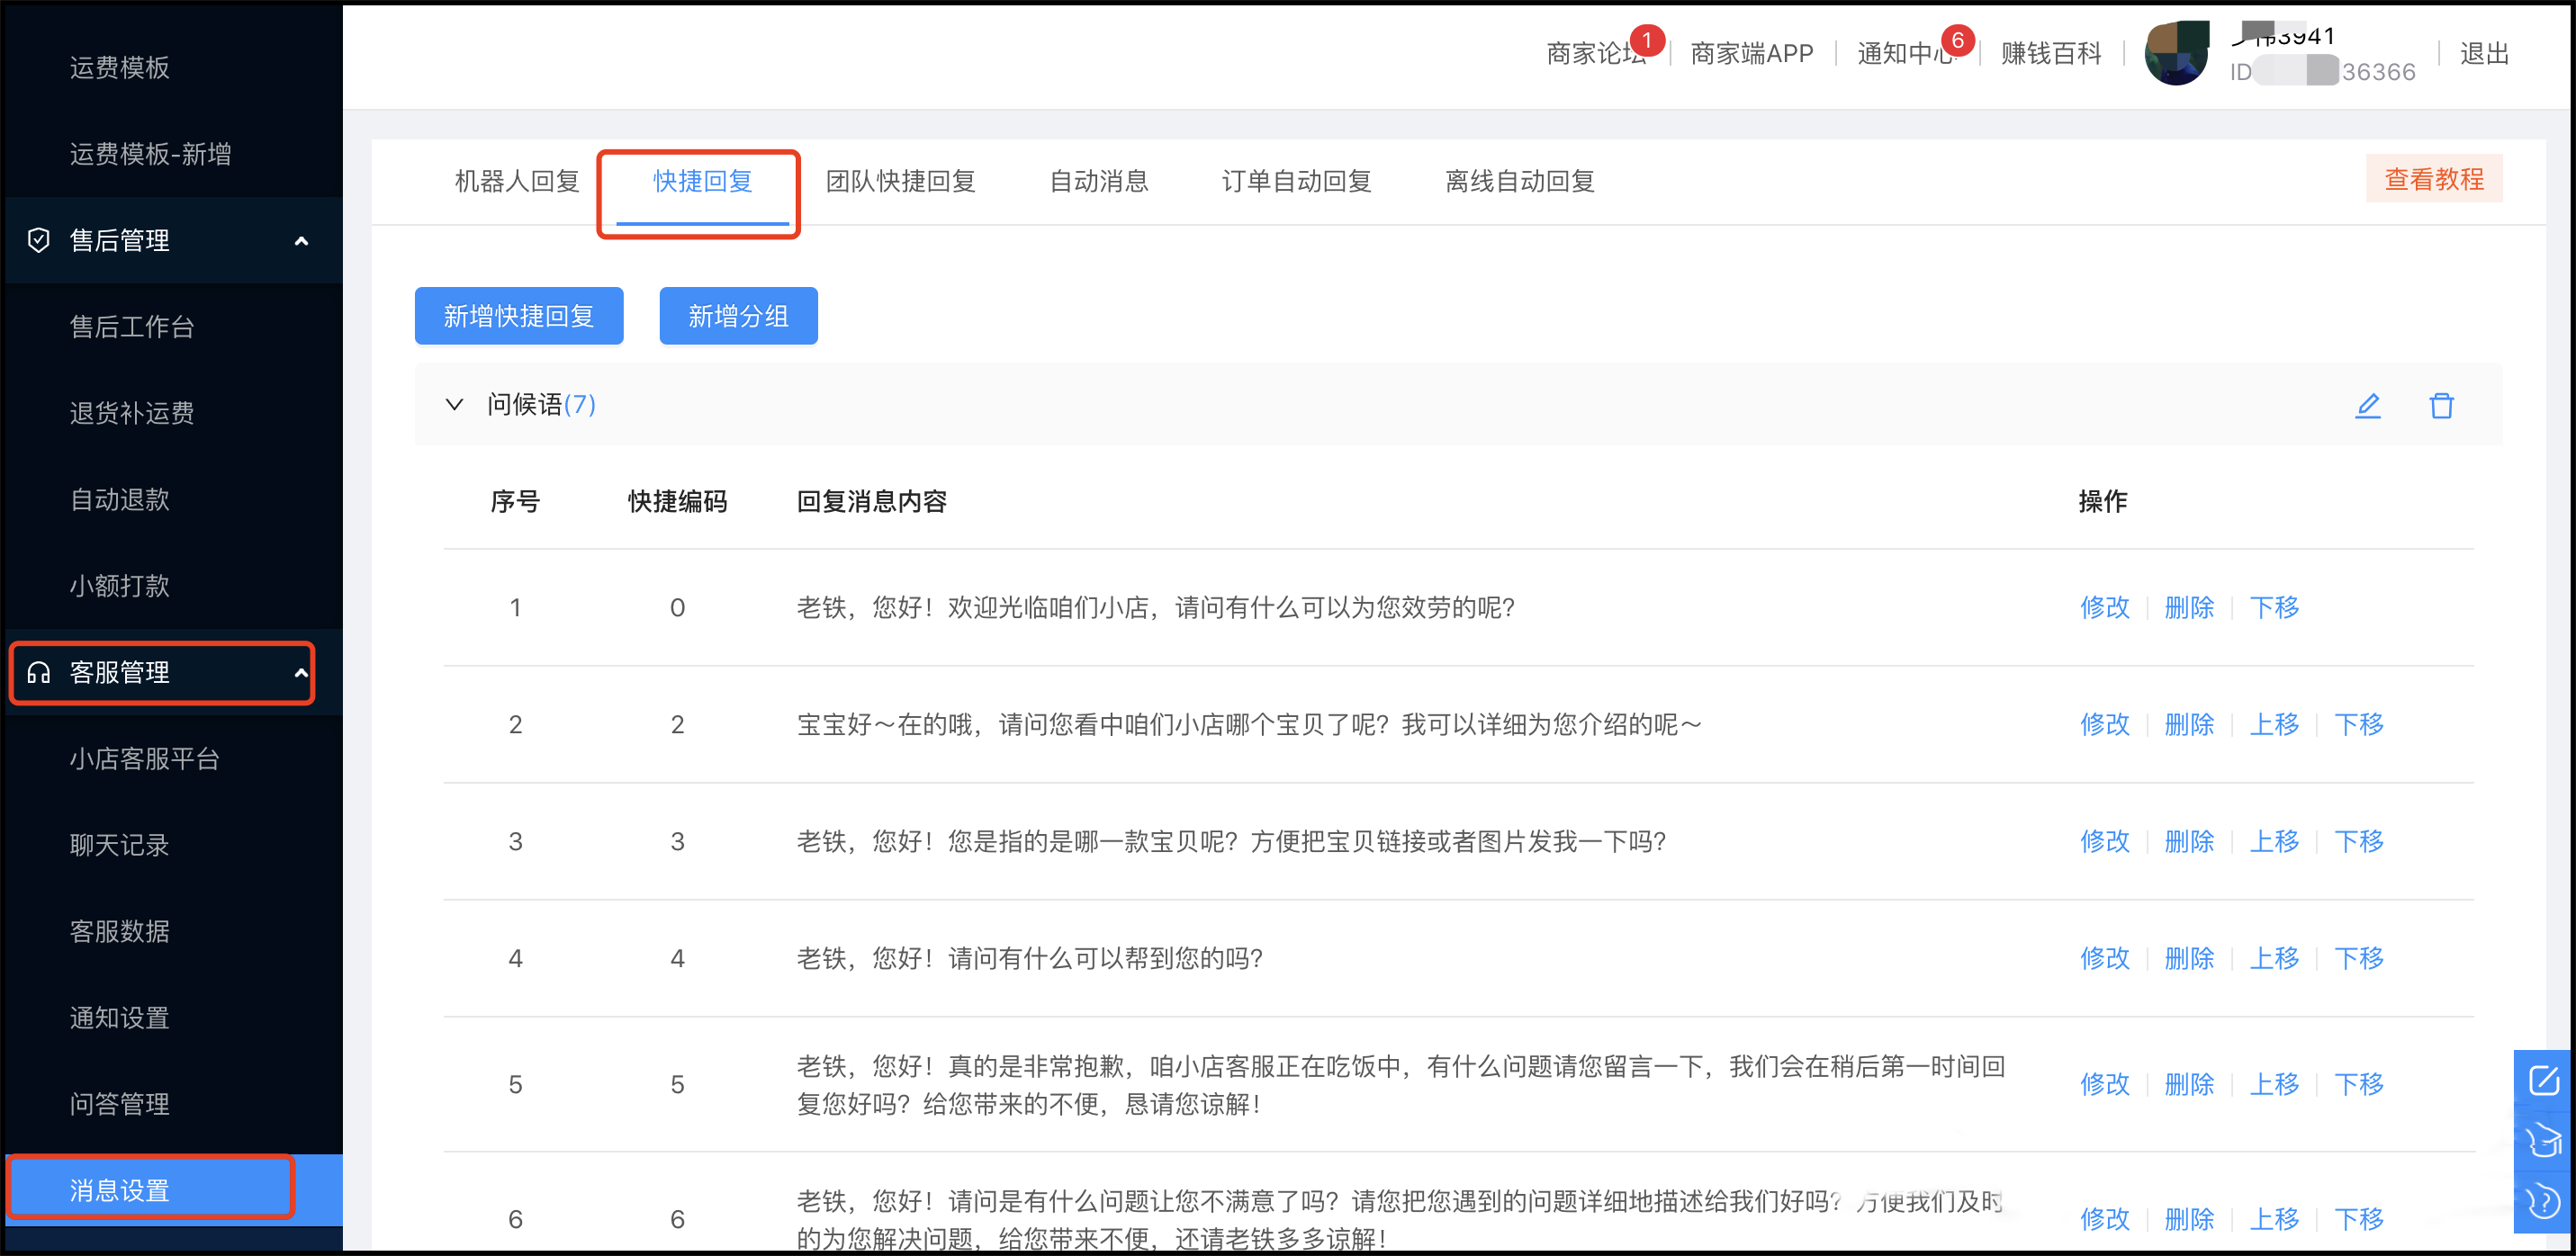Click the user avatar picture
Image resolution: width=2576 pixels, height=1256 pixels.
click(2176, 53)
